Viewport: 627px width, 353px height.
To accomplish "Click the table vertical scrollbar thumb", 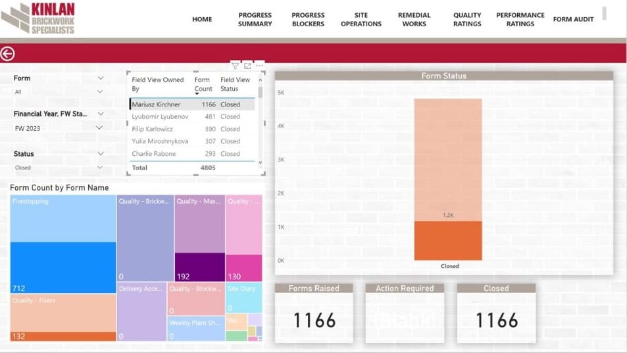I will pos(261,92).
